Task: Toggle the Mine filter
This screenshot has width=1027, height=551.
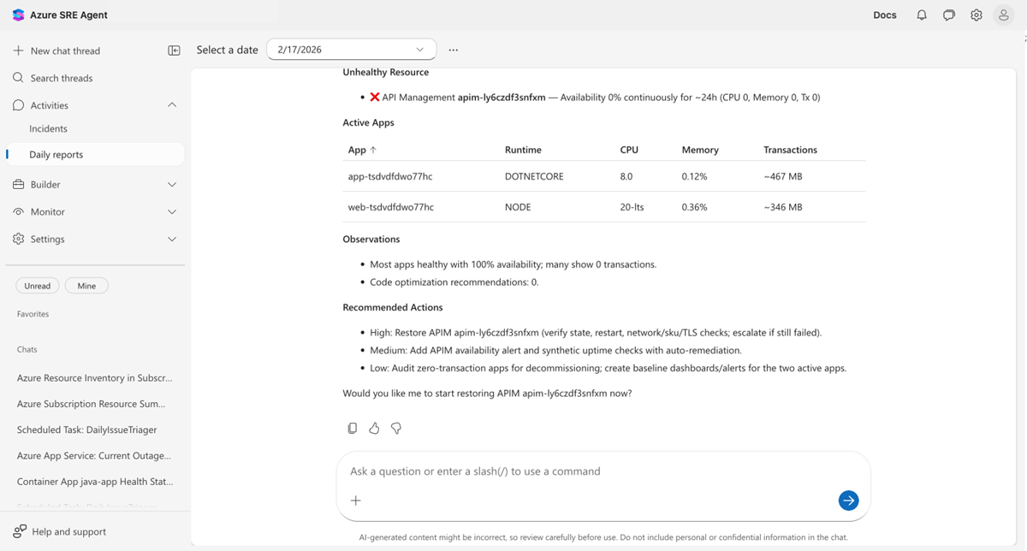Action: 86,286
